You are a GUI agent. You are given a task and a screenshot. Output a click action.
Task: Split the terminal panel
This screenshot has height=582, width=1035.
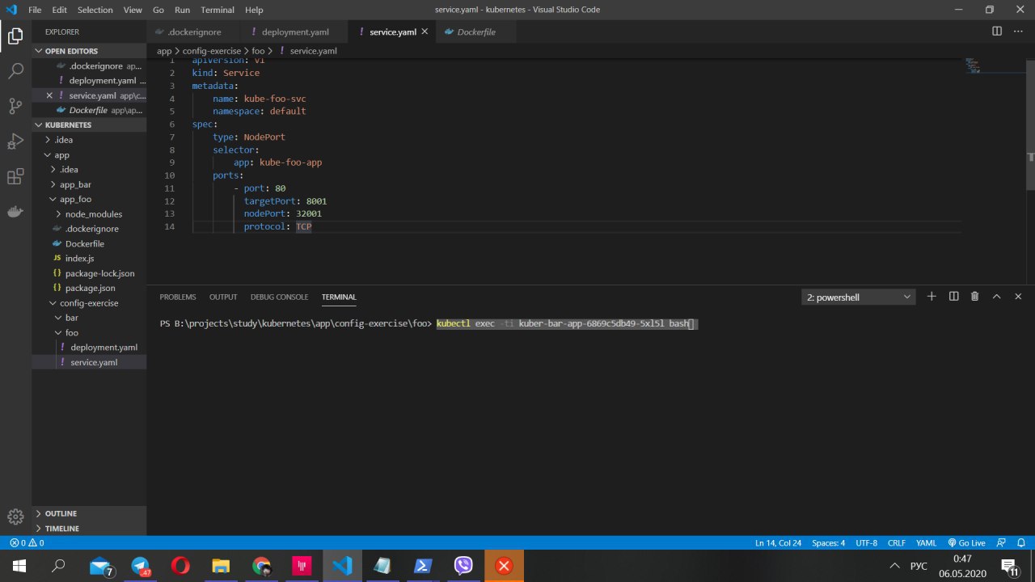click(953, 297)
